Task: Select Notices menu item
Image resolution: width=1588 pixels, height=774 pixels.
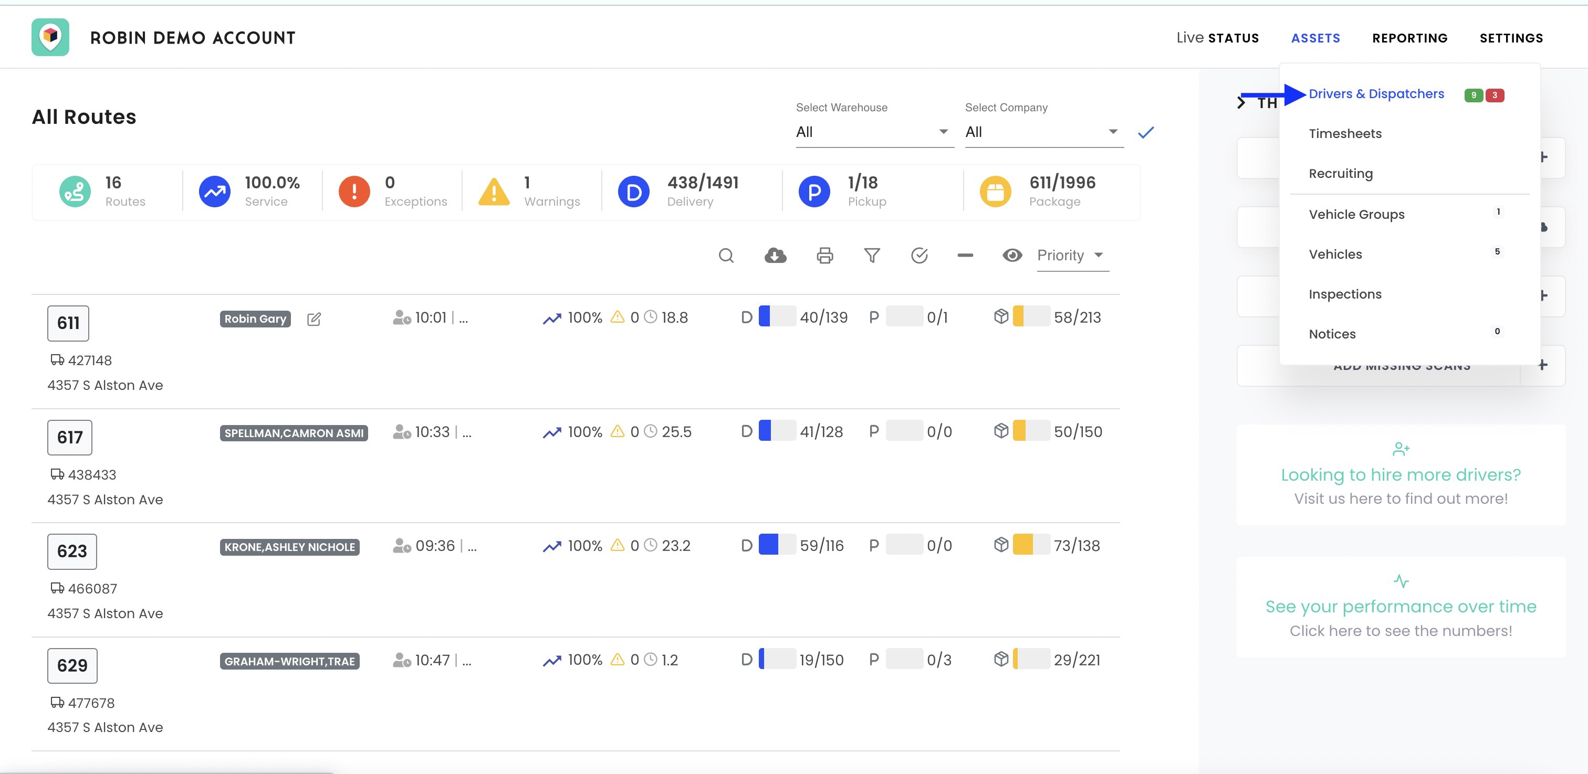Action: click(x=1332, y=334)
